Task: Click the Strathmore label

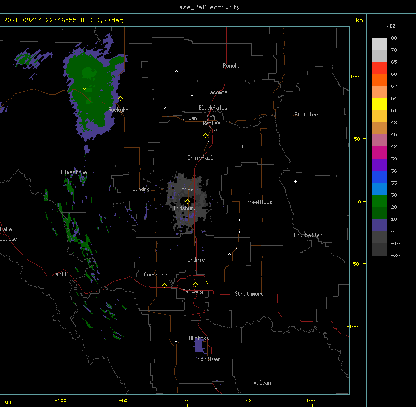Action: tap(249, 294)
